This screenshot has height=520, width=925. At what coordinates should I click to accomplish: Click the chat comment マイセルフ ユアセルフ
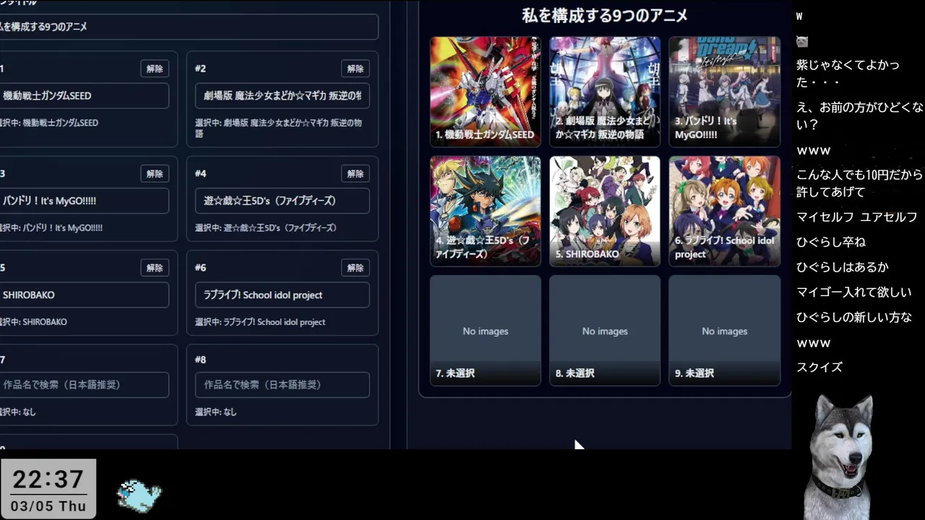857,217
